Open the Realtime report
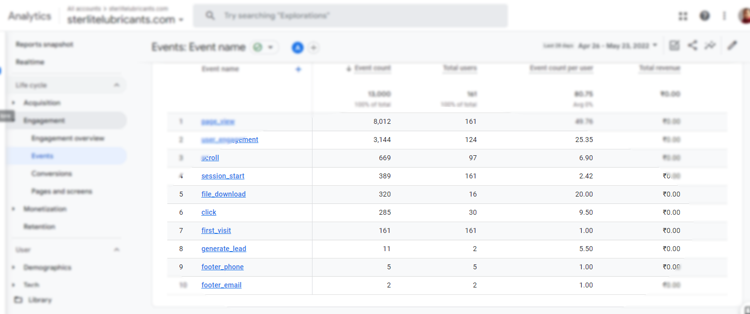Viewport: 750px width, 314px height. tap(30, 62)
